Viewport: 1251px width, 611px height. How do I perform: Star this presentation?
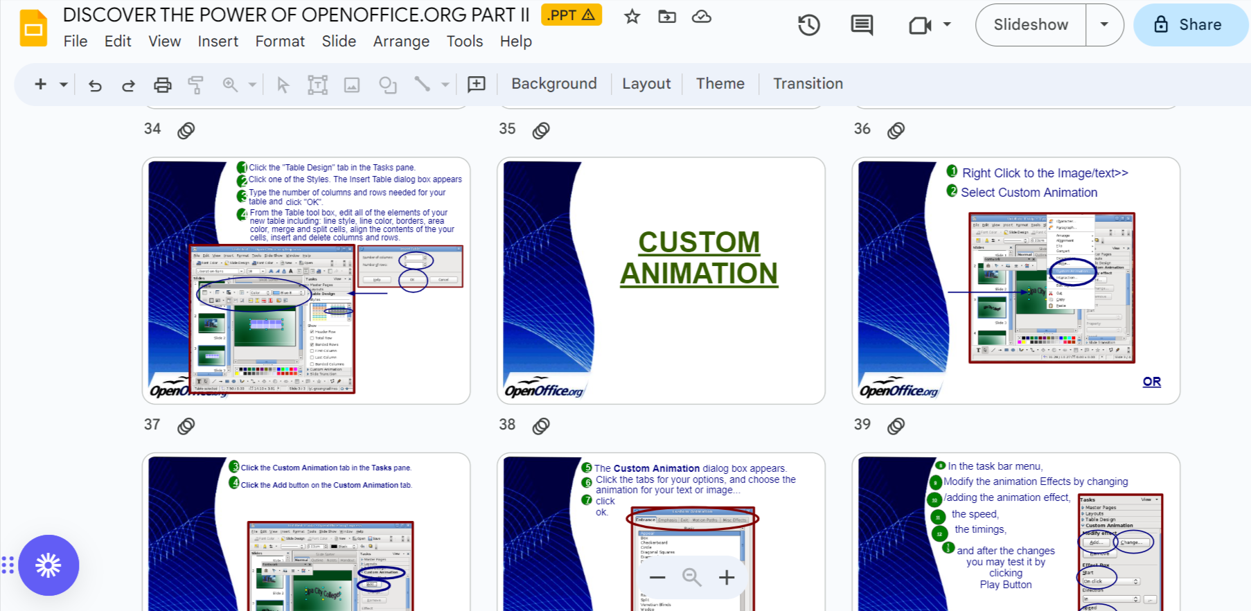[632, 17]
